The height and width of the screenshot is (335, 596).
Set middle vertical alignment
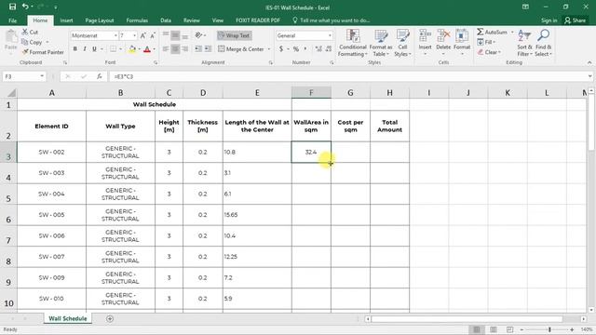tap(175, 35)
